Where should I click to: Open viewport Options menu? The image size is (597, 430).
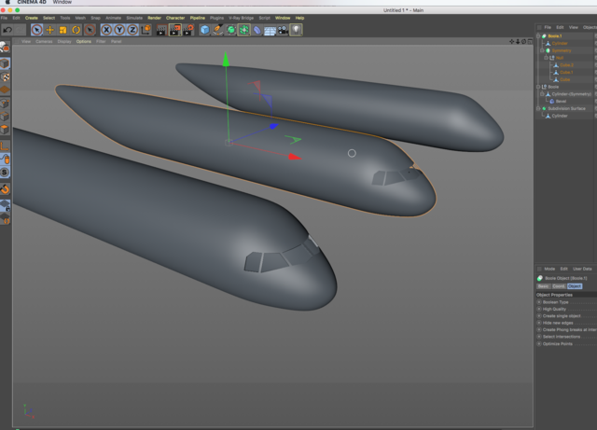tap(83, 42)
